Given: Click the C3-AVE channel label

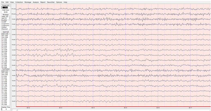Looking at the screenshot, I should click(14, 29).
